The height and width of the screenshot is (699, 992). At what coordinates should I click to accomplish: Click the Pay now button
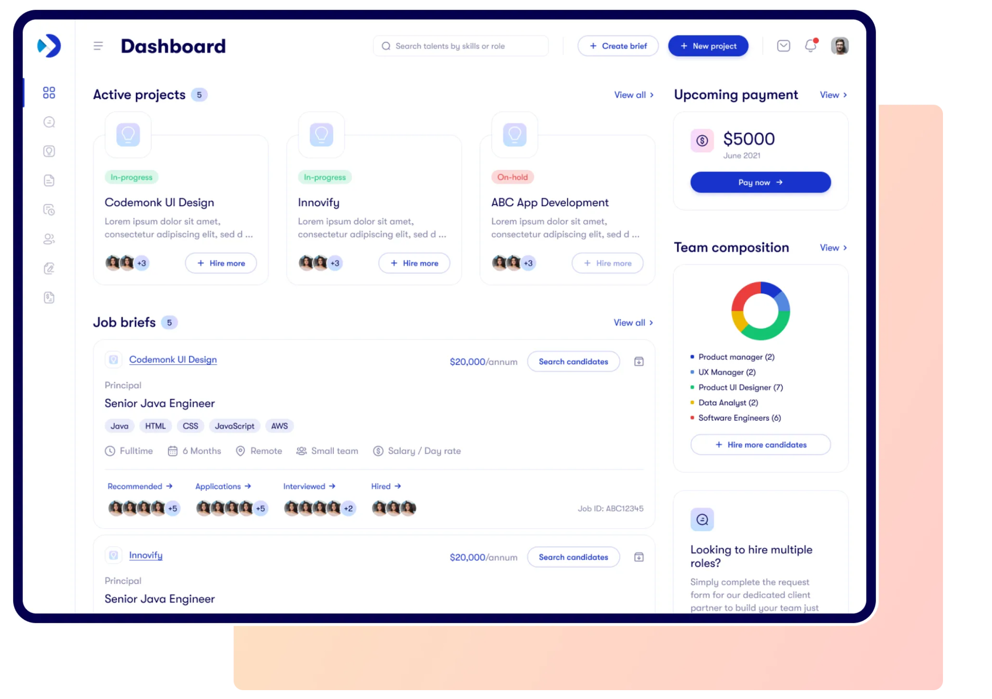coord(760,182)
